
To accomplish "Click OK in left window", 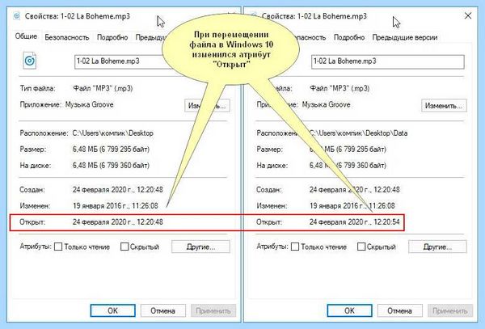I will click(112, 310).
